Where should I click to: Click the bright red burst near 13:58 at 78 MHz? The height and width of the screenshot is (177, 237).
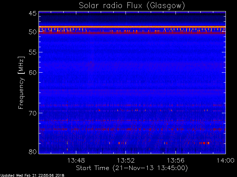[204, 143]
